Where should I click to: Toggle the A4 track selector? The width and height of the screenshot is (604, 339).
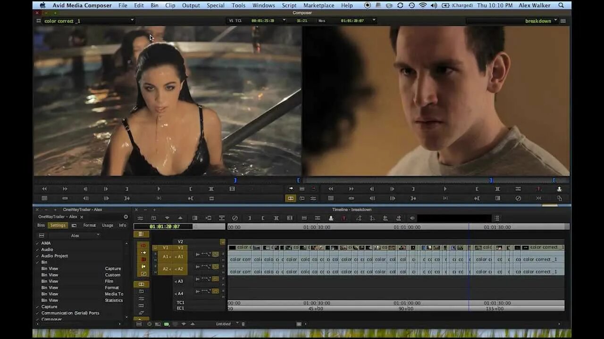179,293
